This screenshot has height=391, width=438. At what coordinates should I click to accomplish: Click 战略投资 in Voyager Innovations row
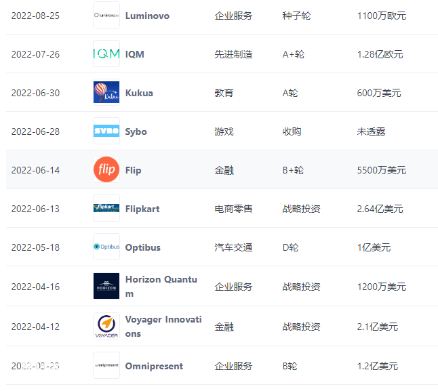click(x=301, y=327)
